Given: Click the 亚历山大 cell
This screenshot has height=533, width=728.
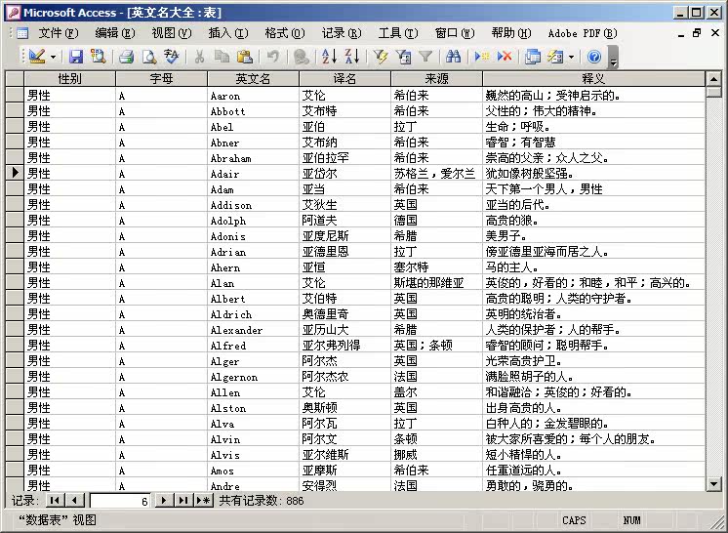Looking at the screenshot, I should tap(344, 330).
